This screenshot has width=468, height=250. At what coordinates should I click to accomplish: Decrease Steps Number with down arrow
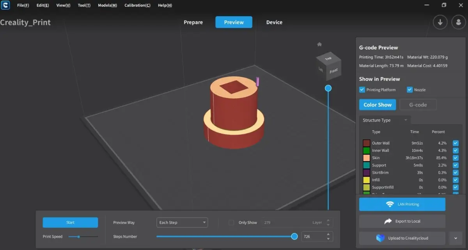tap(328, 239)
